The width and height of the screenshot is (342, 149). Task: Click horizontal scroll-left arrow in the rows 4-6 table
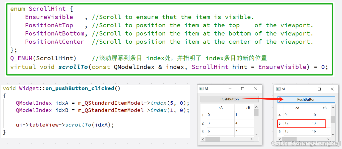(280, 139)
